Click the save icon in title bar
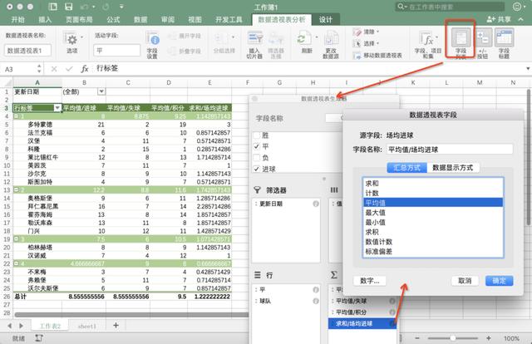Screen dimensions: 532x344 69,7
